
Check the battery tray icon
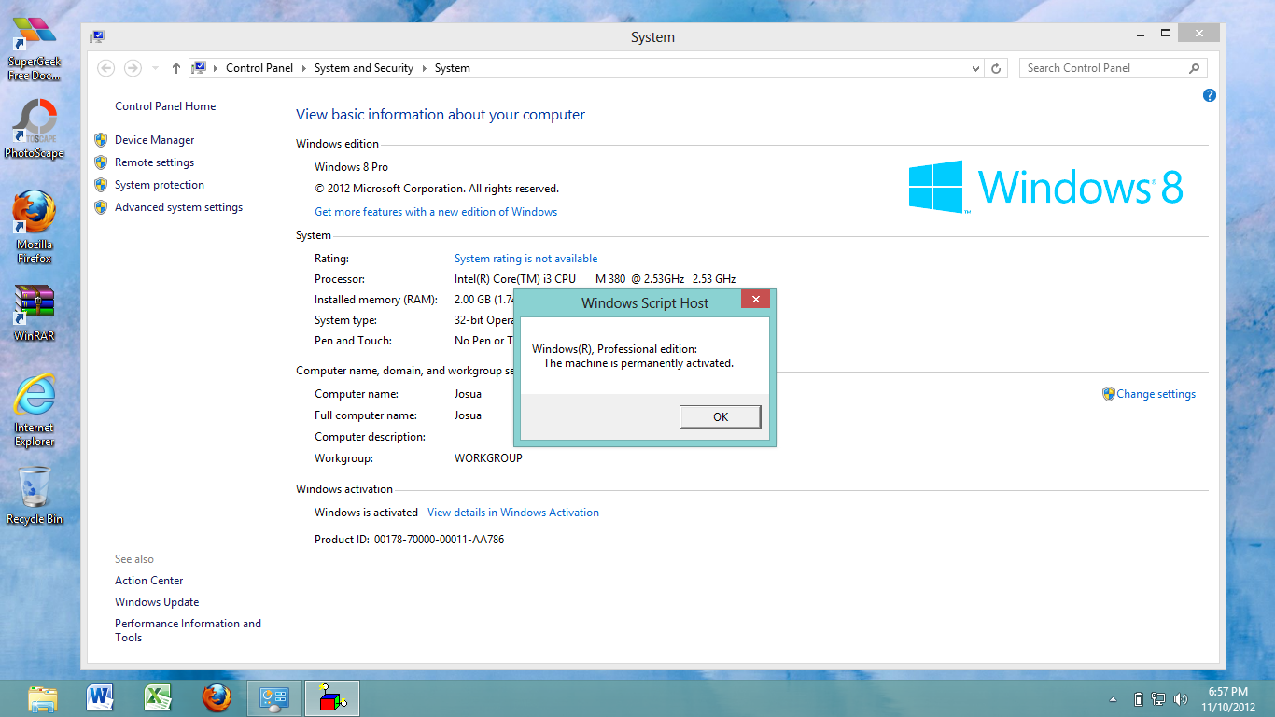[x=1138, y=698]
